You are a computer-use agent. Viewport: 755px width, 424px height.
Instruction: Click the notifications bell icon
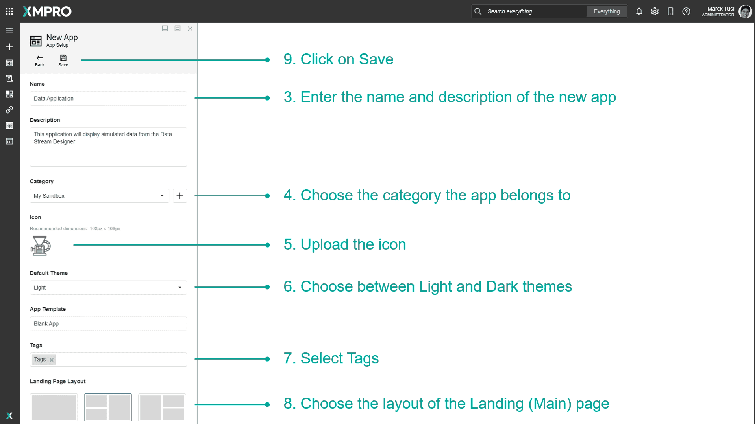click(639, 11)
